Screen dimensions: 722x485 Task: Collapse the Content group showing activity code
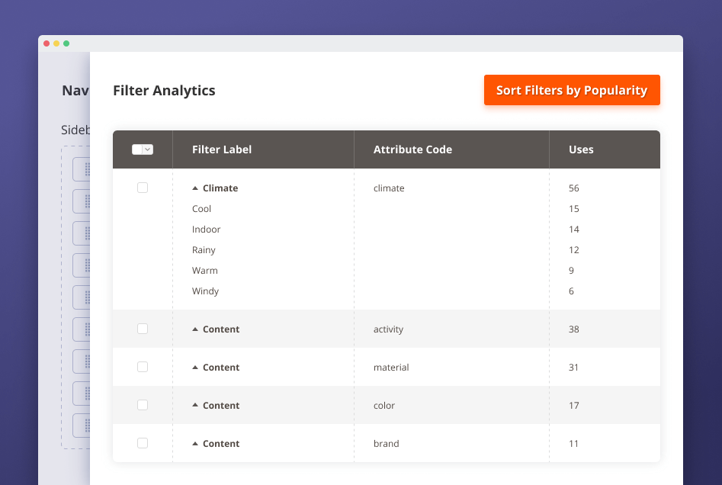tap(197, 329)
